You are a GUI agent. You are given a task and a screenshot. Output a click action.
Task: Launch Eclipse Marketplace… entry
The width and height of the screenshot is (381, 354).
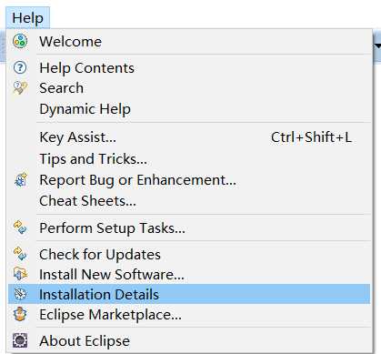pyautogui.click(x=110, y=315)
